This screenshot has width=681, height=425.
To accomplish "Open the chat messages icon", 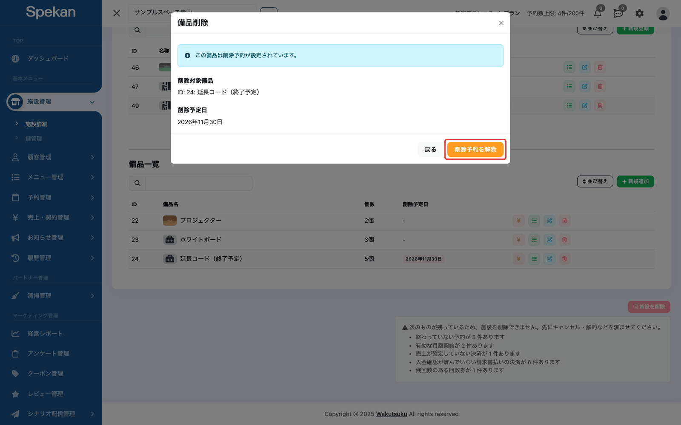I will point(618,13).
